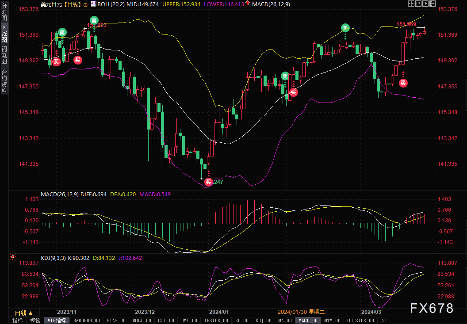Click the 指标 button at bottom left
467x324 pixels.
tap(18, 320)
